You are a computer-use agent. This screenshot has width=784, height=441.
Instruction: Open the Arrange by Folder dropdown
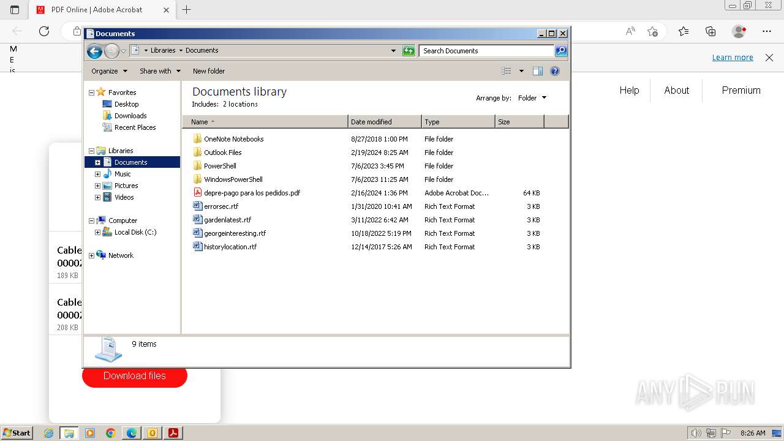[x=532, y=98]
